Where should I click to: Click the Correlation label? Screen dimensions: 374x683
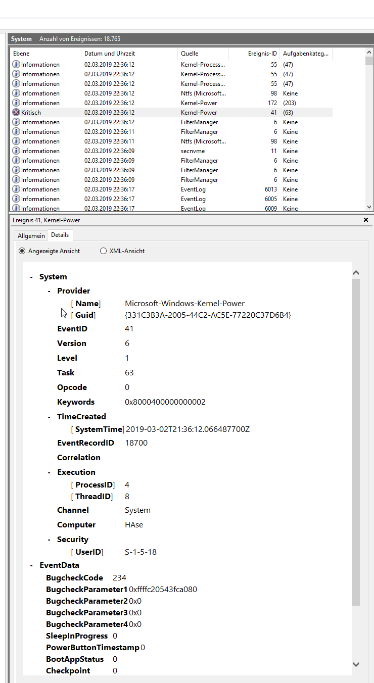pyautogui.click(x=79, y=458)
